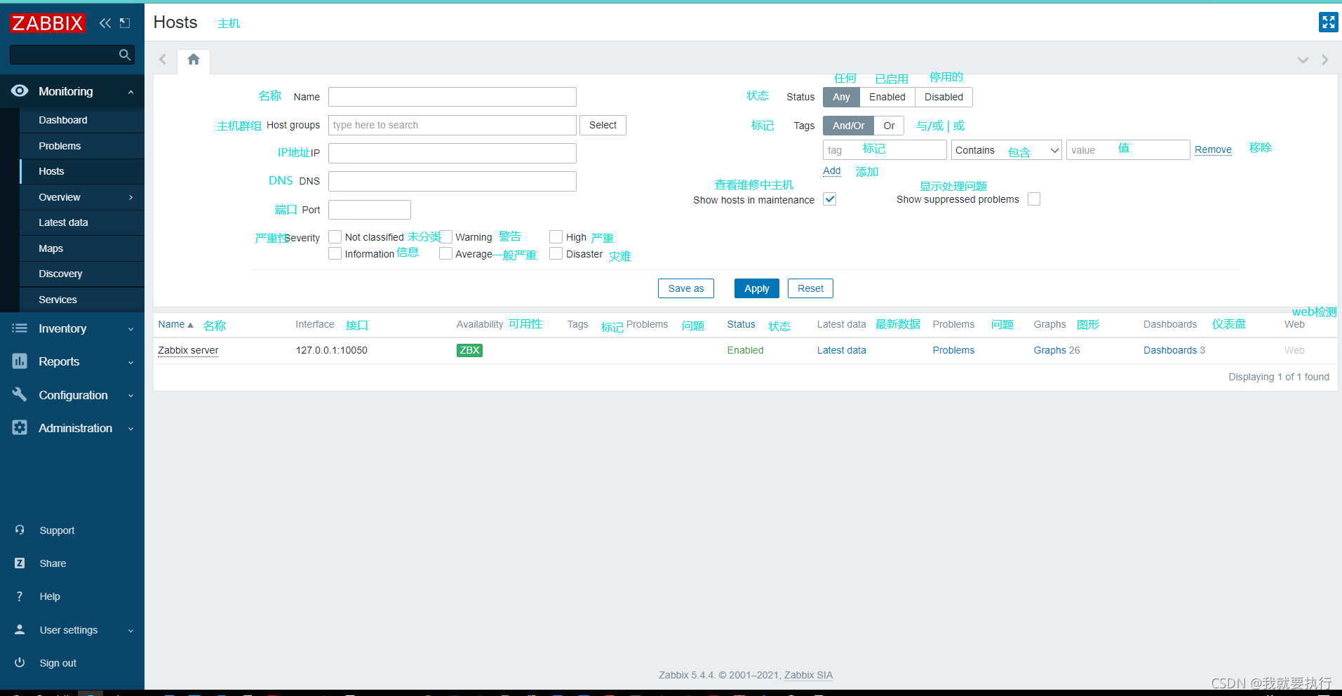Open Zabbix server host link

click(x=188, y=350)
